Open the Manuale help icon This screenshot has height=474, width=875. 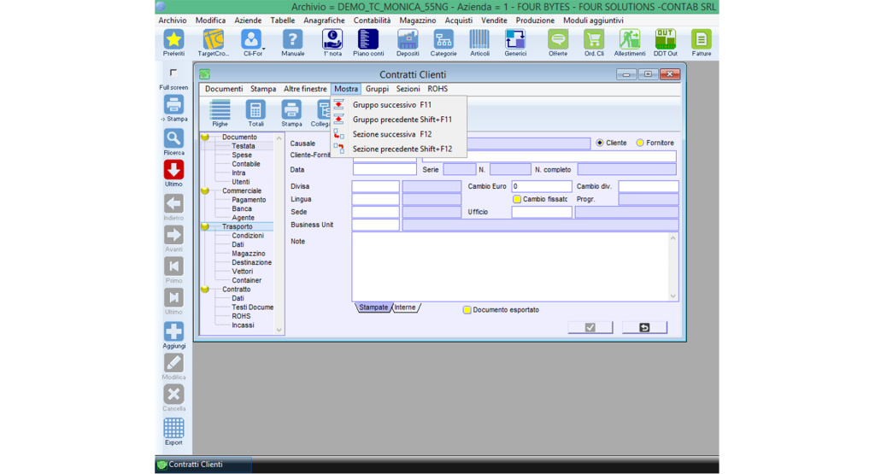pyautogui.click(x=292, y=40)
